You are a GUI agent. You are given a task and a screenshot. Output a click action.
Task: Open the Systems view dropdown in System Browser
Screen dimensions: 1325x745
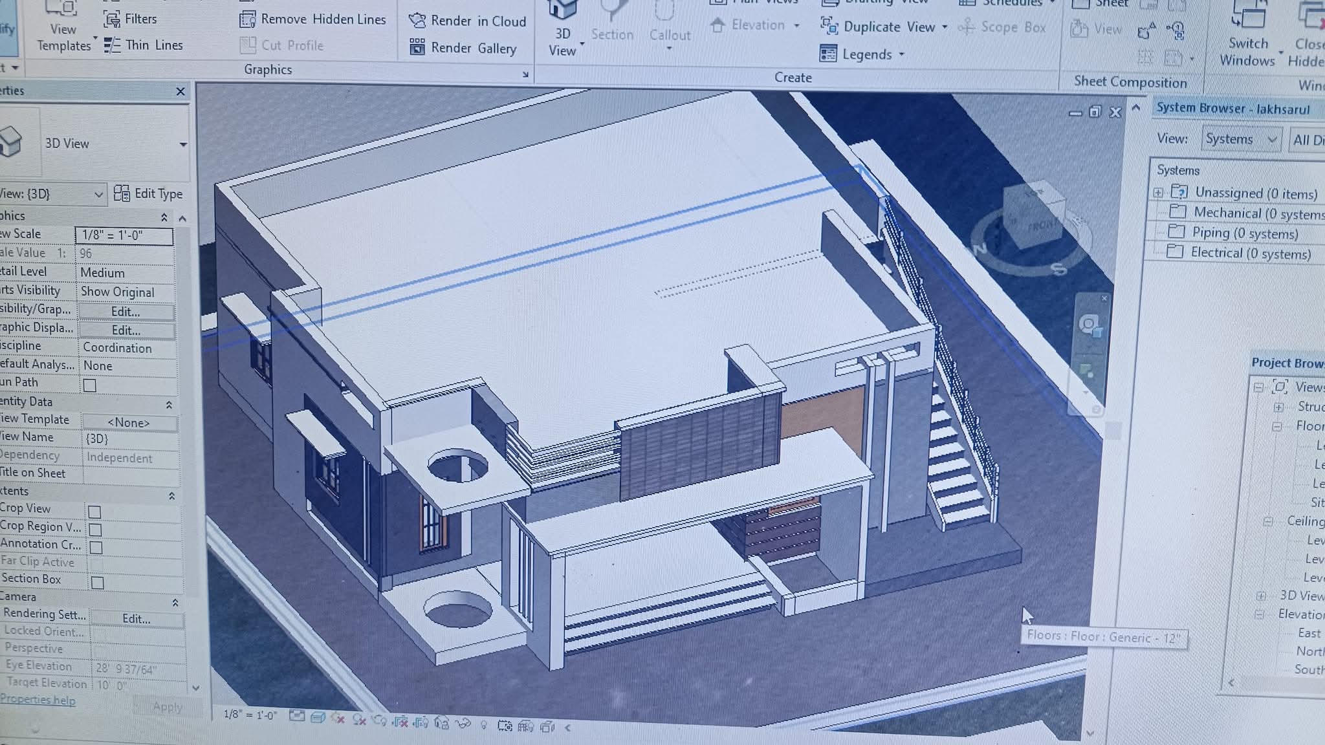tap(1241, 139)
